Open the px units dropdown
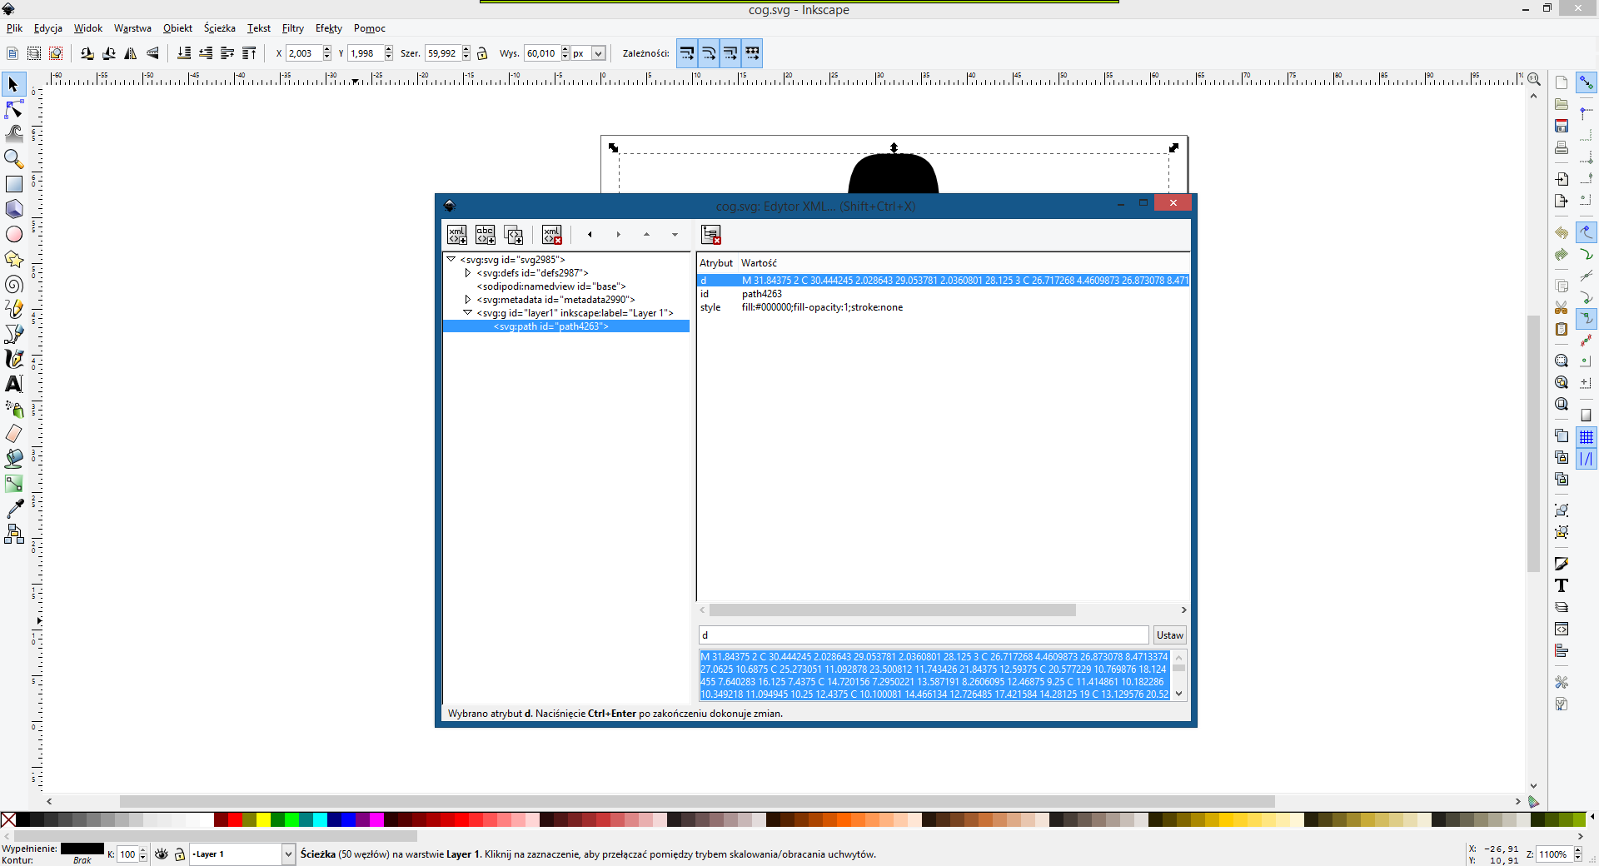 [x=597, y=53]
